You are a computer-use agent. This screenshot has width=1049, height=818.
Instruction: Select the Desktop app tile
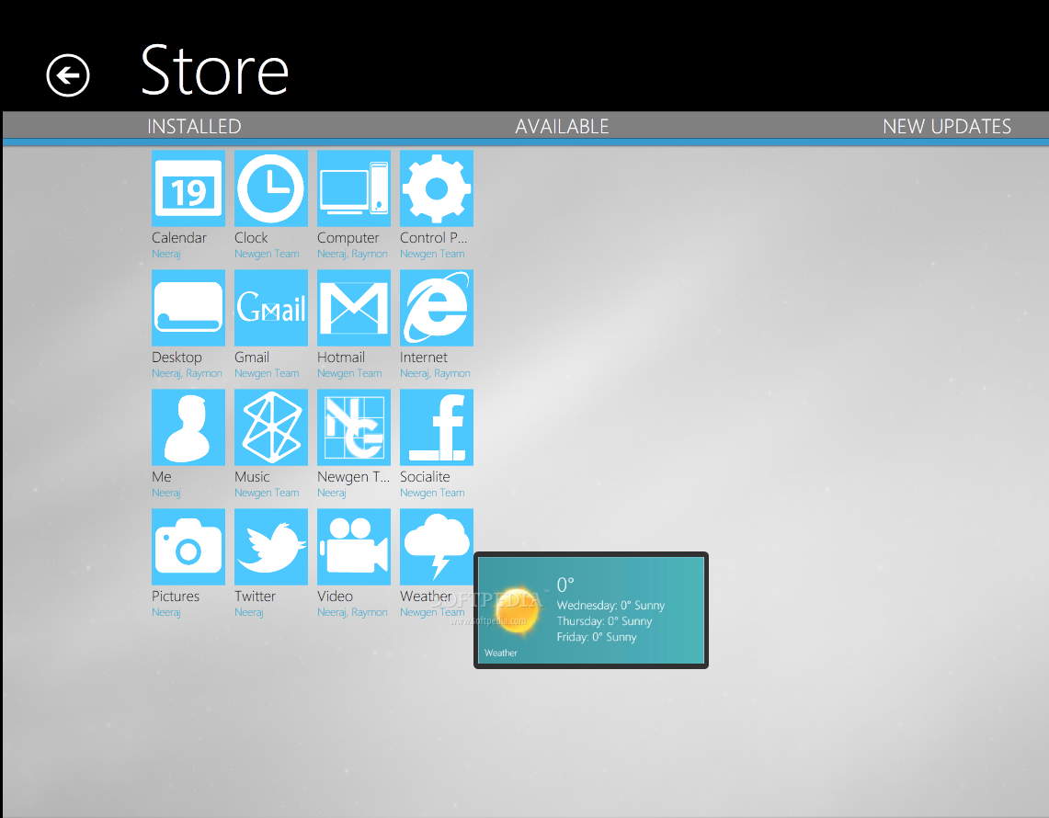click(x=188, y=308)
